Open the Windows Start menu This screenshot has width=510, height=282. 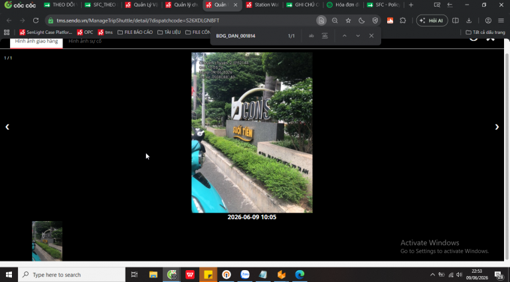point(9,275)
